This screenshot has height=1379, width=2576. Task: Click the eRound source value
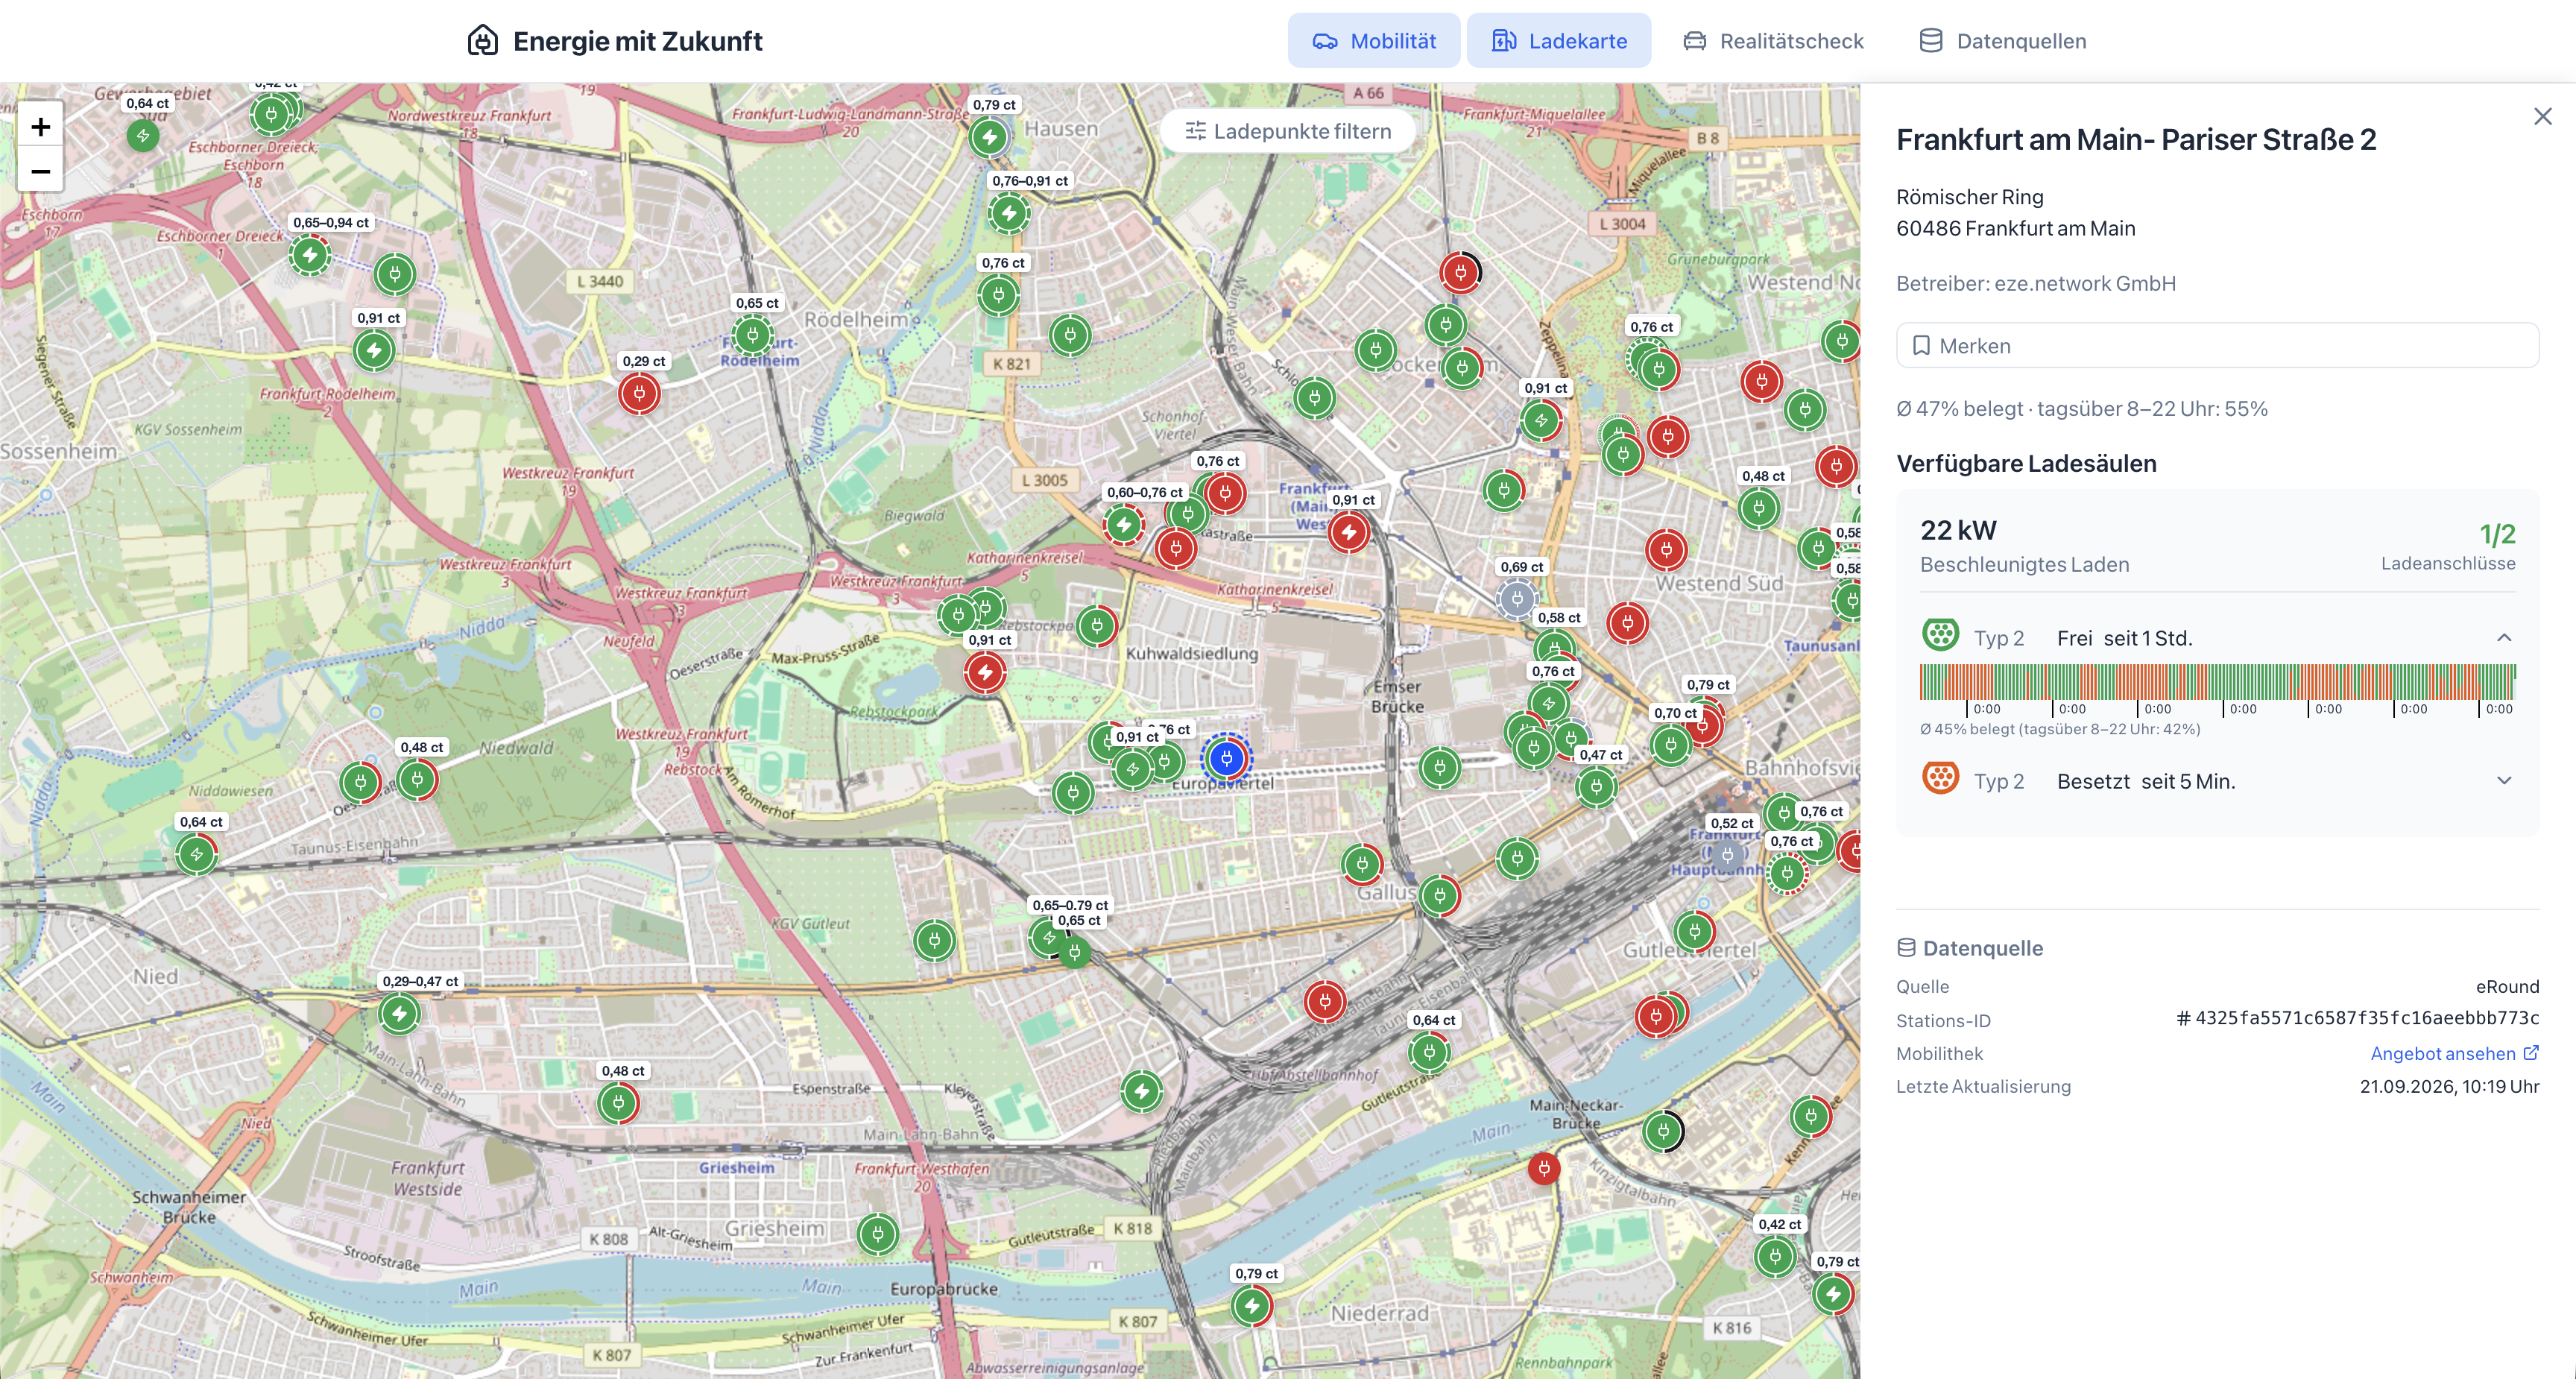[2507, 986]
